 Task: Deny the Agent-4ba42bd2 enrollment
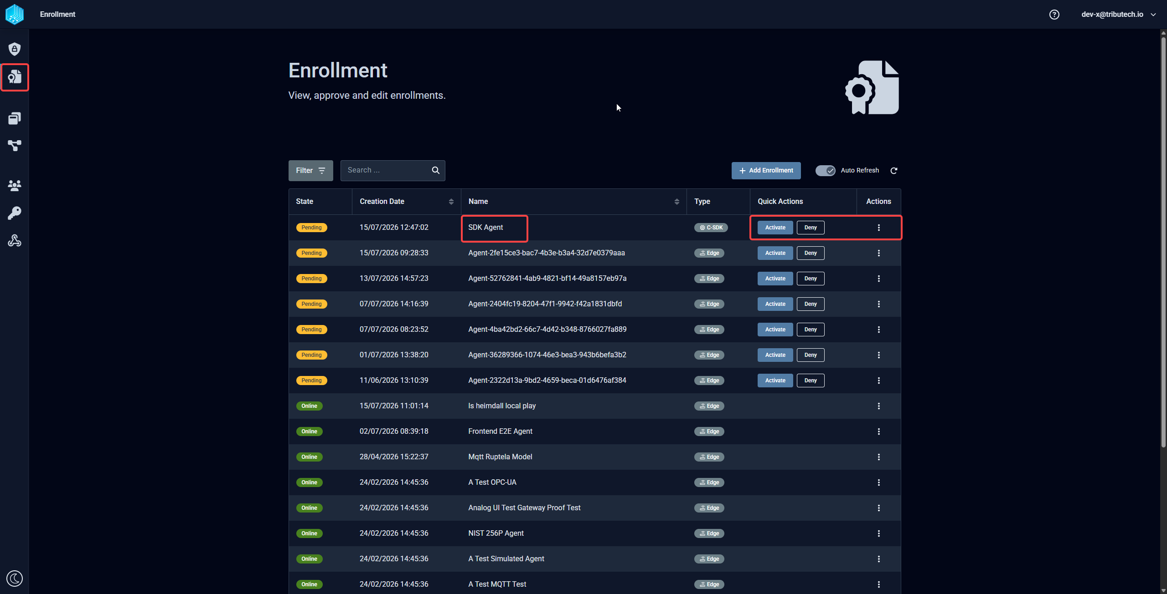pos(811,330)
